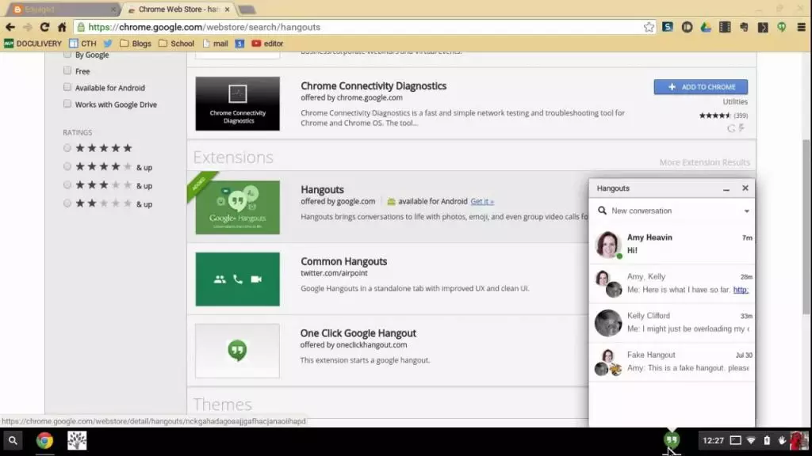Click the address bar URL
This screenshot has width=812, height=456.
tap(204, 27)
